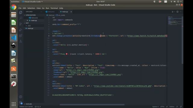Open the Extensions view
Image resolution: width=193 pixels, height=108 pixels.
click(x=21, y=36)
